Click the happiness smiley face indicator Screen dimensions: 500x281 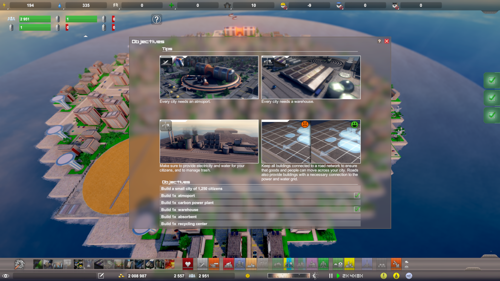[x=248, y=276]
